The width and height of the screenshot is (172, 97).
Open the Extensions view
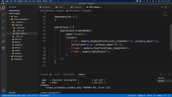(x=3, y=35)
